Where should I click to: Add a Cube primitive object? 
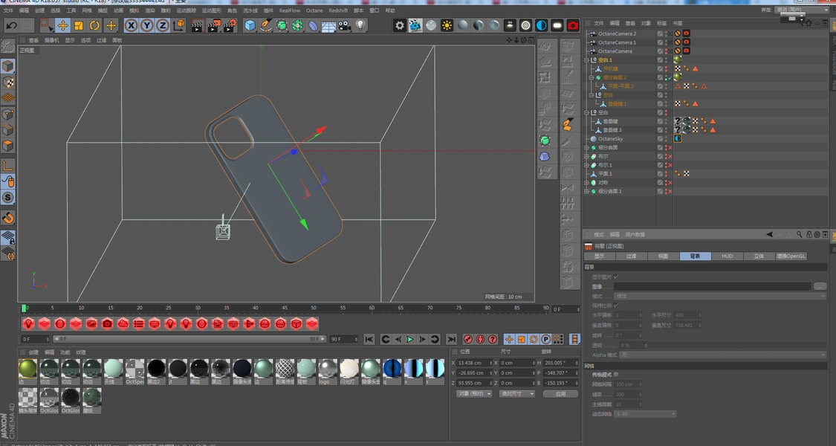pos(250,25)
